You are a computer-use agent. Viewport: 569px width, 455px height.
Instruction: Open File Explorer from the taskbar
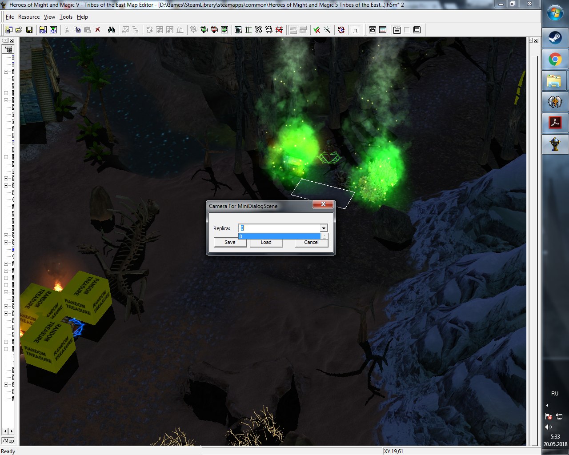[x=555, y=81]
